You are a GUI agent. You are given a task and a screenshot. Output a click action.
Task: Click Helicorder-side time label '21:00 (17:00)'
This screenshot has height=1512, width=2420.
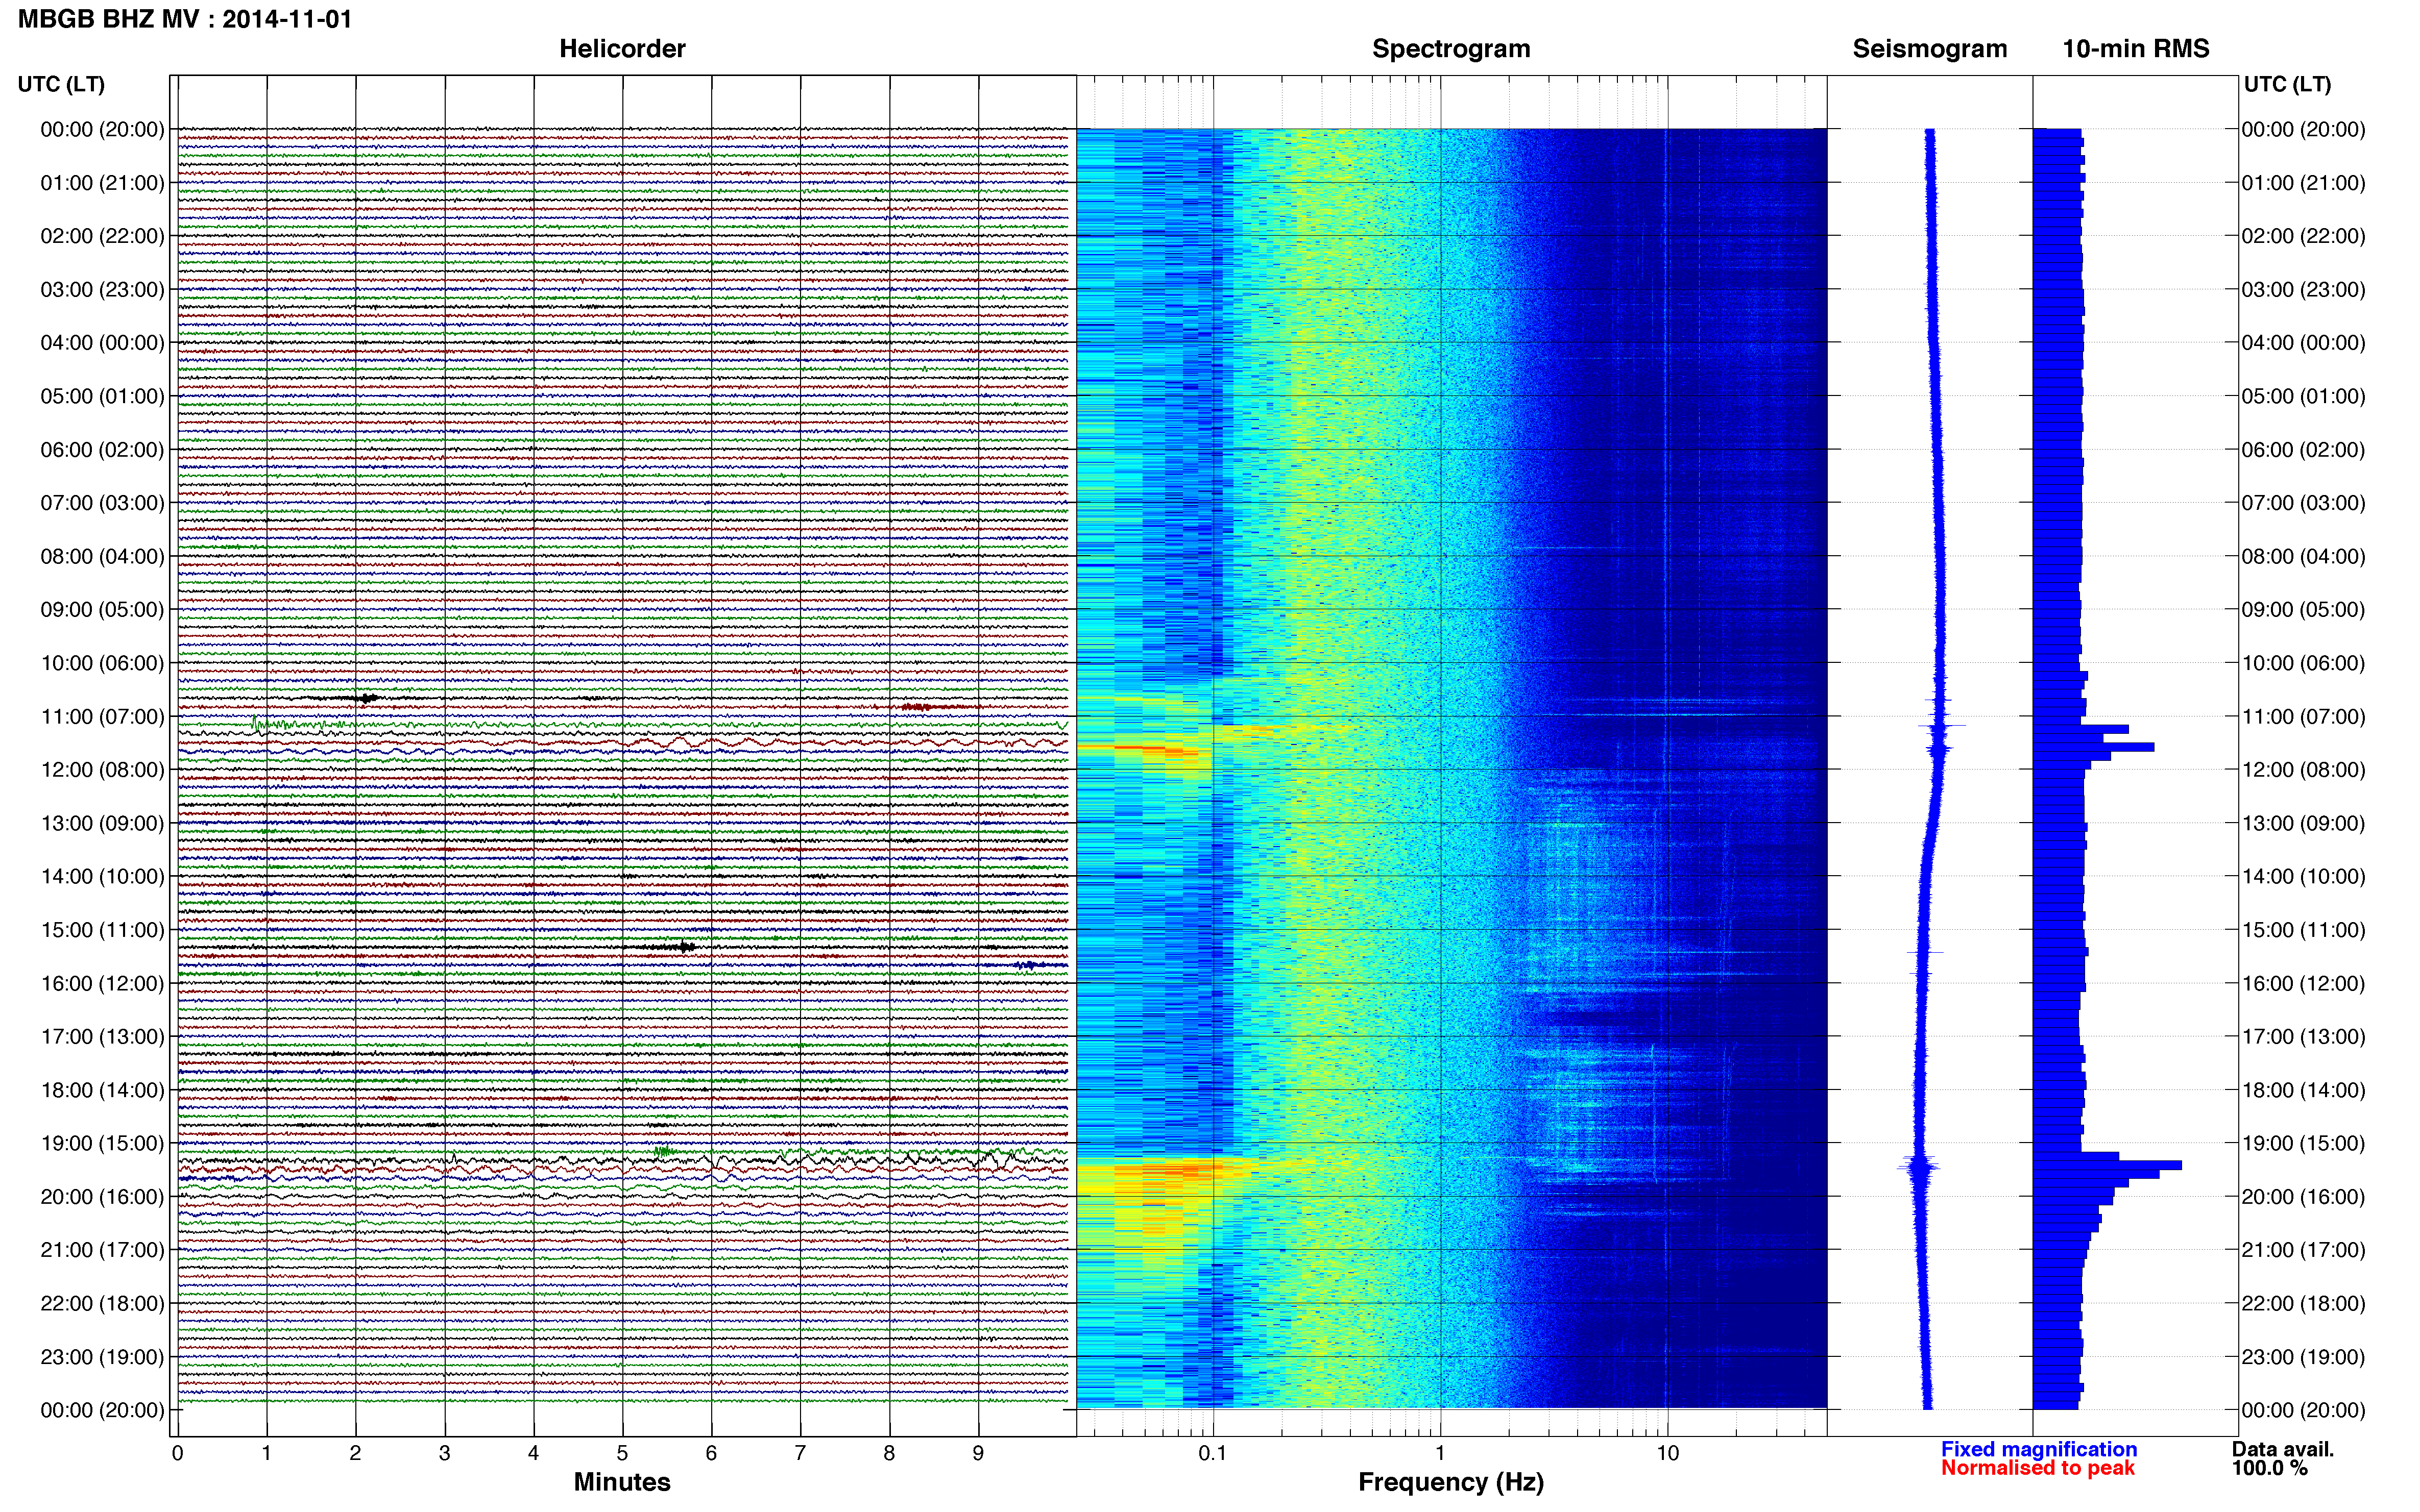pyautogui.click(x=102, y=1250)
